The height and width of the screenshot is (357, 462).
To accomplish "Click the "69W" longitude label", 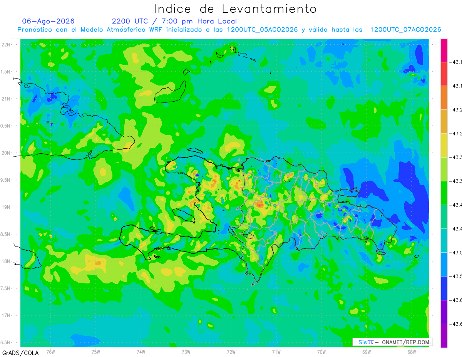I will 366,352.
